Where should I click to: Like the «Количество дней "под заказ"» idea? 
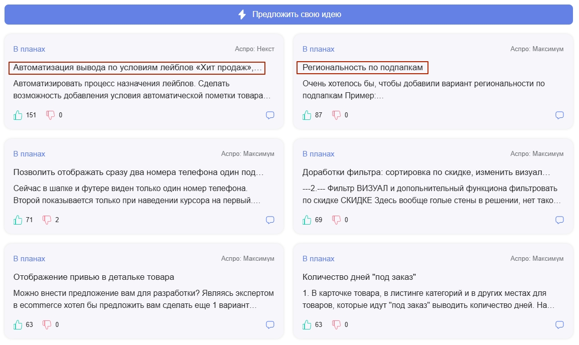[x=306, y=324]
